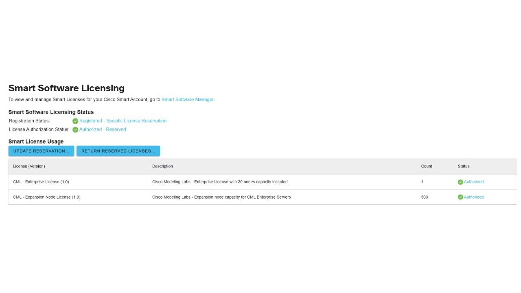This screenshot has width=521, height=293.
Task: Click the green checkmark beside Registration Status
Action: coord(75,121)
